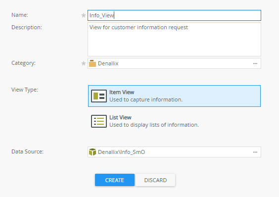This screenshot has height=197, width=279.
Task: Click the Denallix folder icon
Action: [93, 63]
